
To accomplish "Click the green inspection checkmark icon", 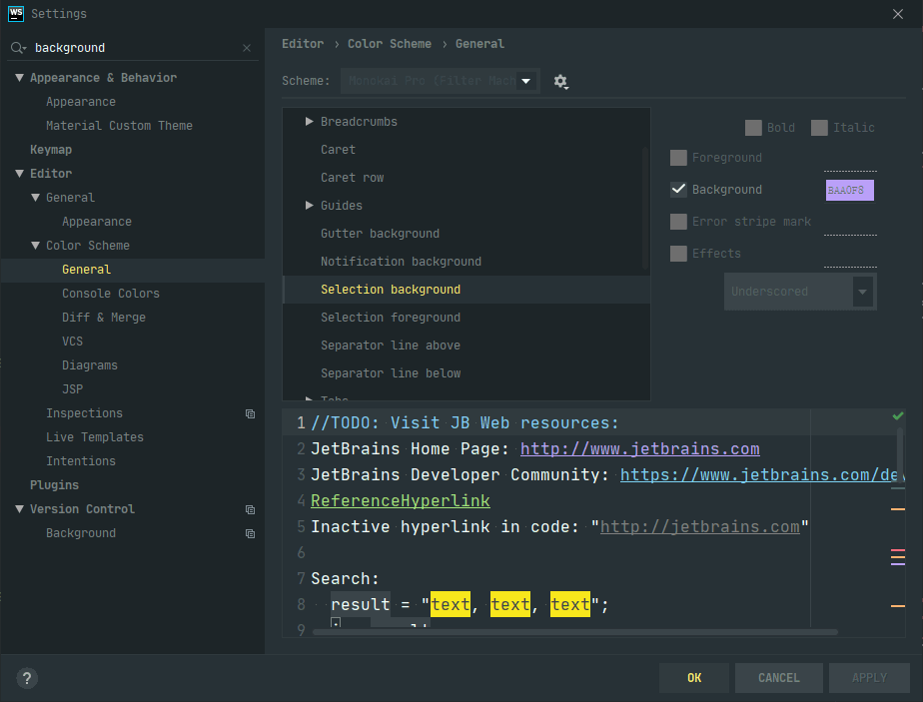I will pyautogui.click(x=898, y=415).
